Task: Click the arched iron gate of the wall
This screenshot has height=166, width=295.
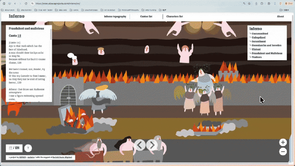Action: pyautogui.click(x=68, y=95)
